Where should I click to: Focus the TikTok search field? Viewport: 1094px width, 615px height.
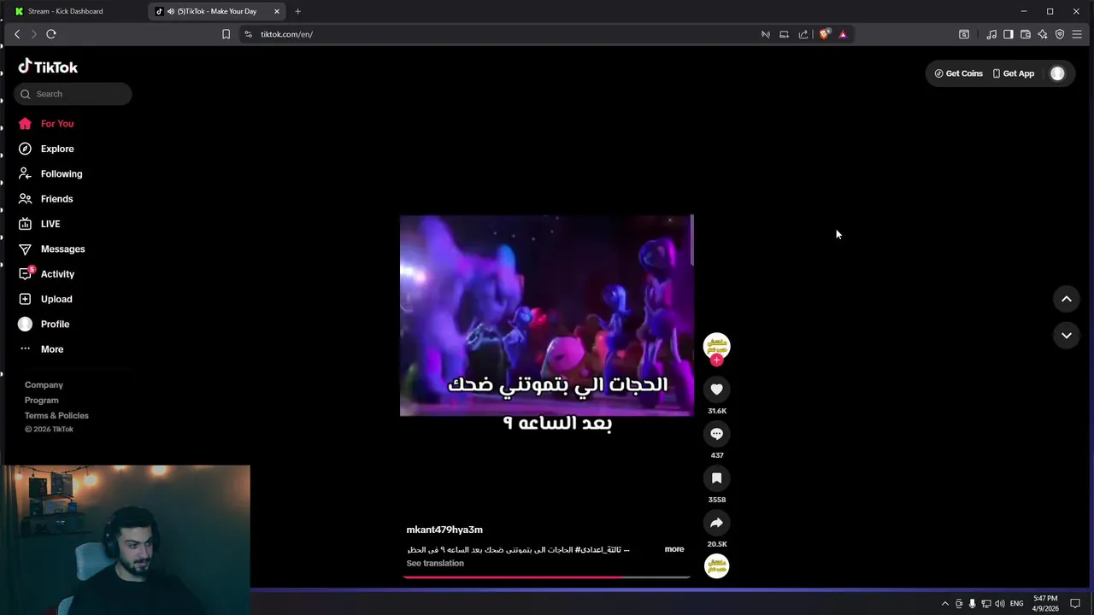pos(73,94)
